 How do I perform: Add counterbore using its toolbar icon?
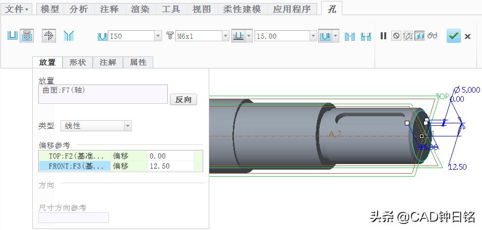pos(366,37)
